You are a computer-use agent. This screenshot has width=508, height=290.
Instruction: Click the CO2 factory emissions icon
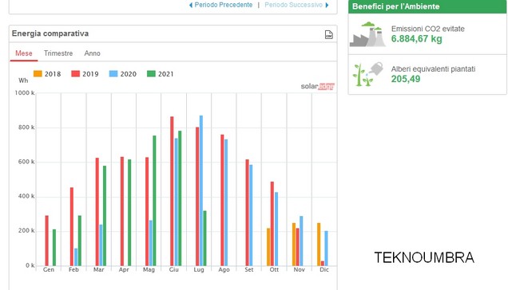pos(367,34)
